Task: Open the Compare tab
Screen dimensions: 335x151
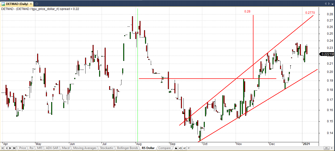Action: [164, 148]
